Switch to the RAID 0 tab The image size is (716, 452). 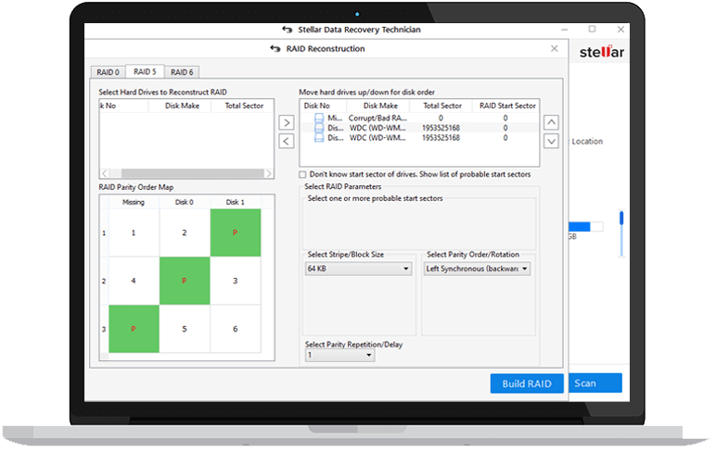coord(108,72)
